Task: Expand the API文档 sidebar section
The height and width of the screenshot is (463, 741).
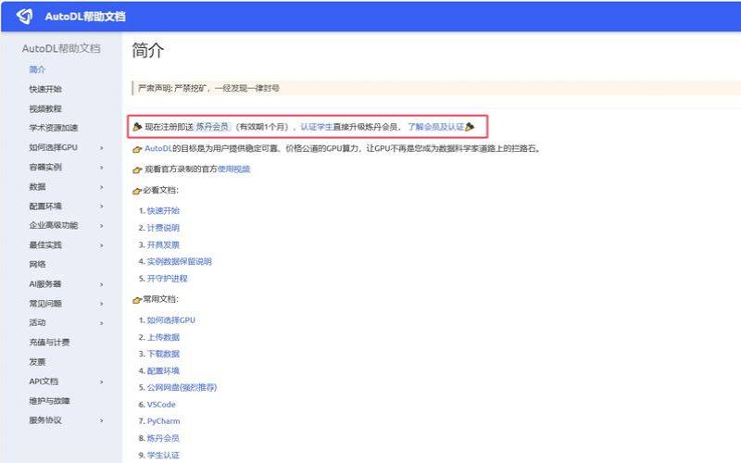Action: click(x=101, y=382)
